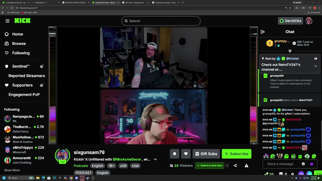
Task: Open channel shop icon showing 0
Action: 283,174
